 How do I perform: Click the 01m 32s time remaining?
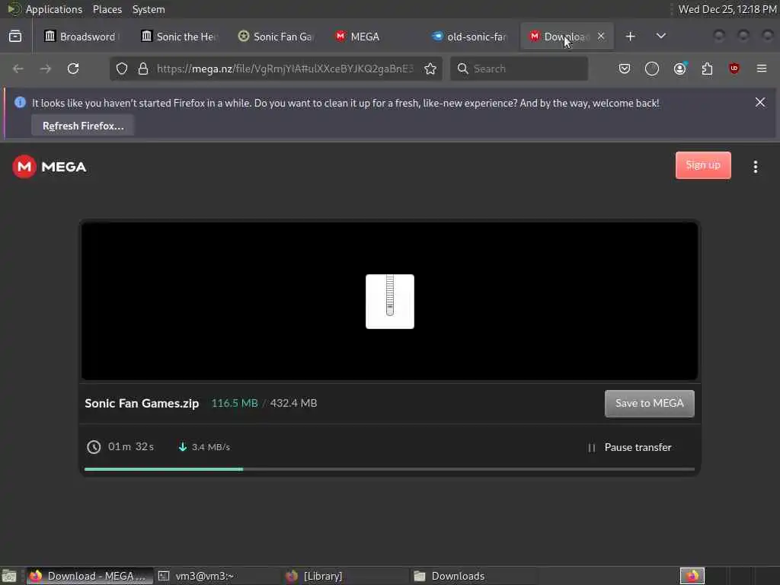131,446
